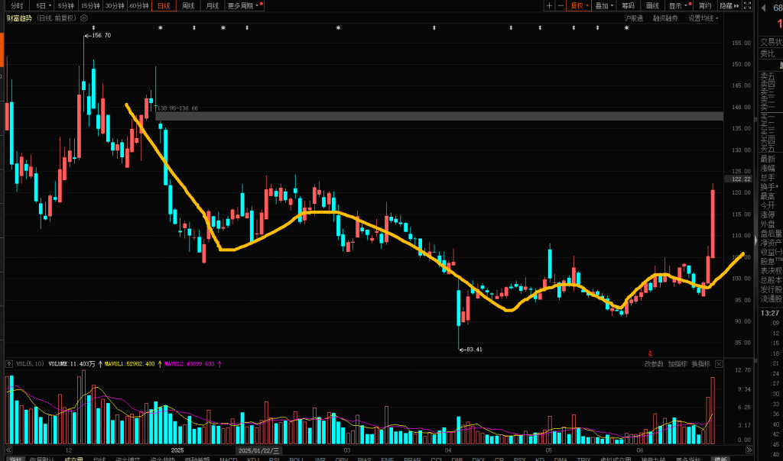783x461 pixels.
Task: Select the CCI indicator tab
Action: (437, 459)
